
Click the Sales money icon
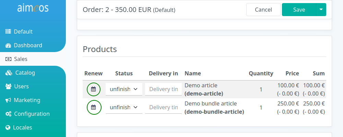tap(8, 59)
